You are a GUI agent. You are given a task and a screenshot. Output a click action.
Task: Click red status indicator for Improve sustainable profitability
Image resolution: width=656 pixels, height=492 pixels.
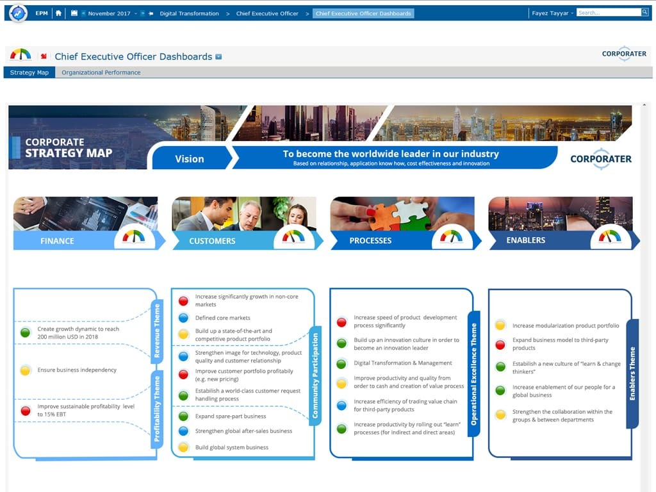[26, 411]
